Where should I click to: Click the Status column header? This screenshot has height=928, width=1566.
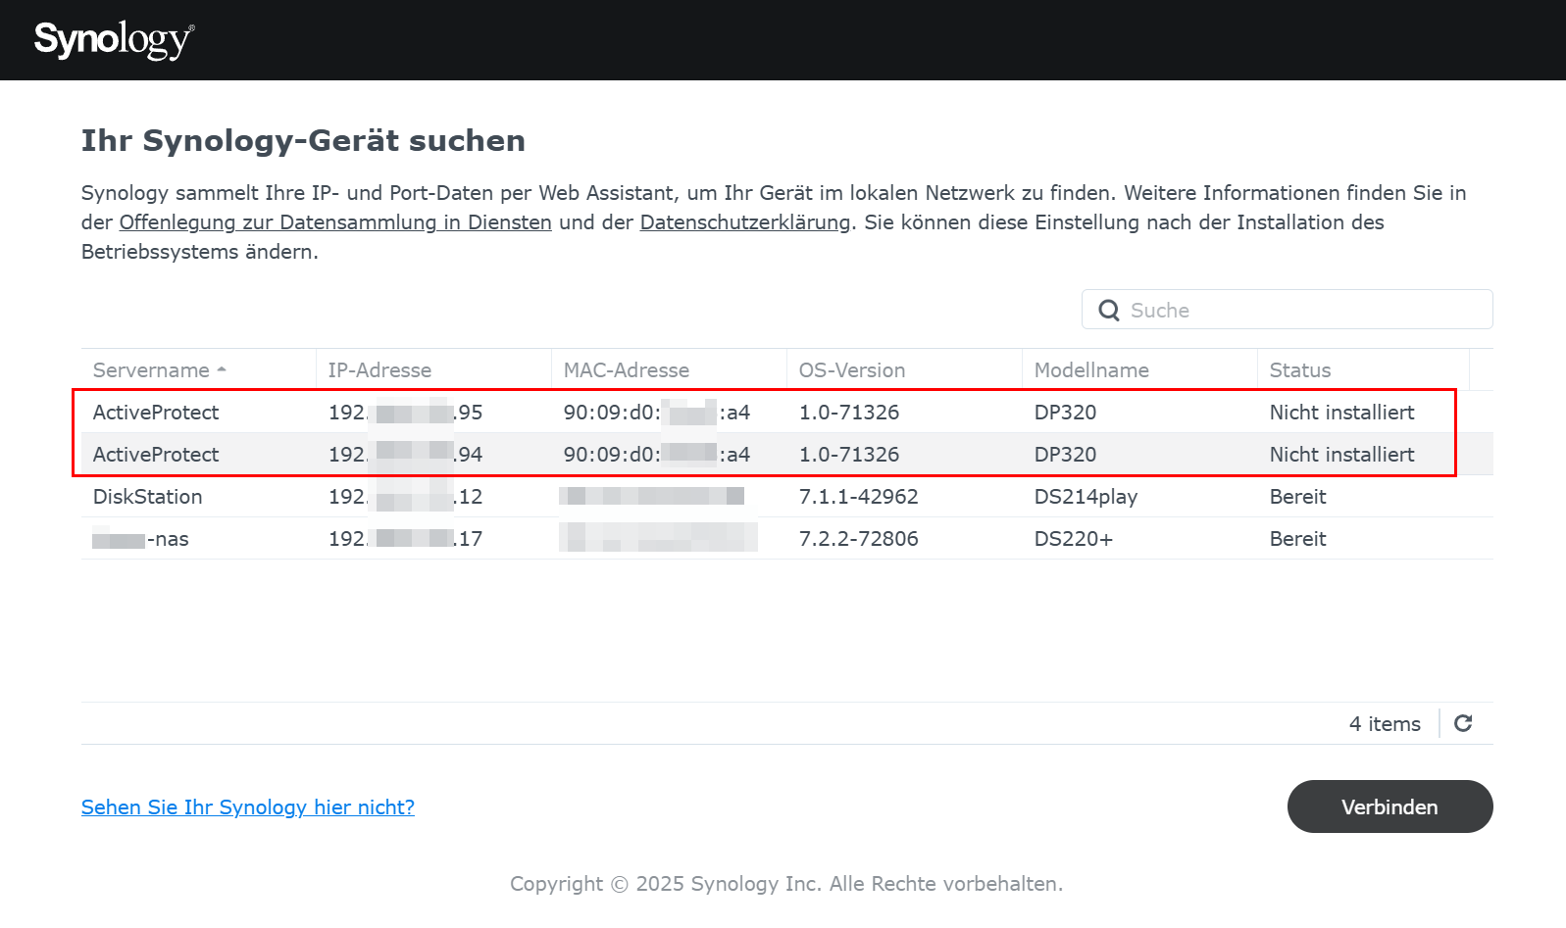coord(1363,370)
